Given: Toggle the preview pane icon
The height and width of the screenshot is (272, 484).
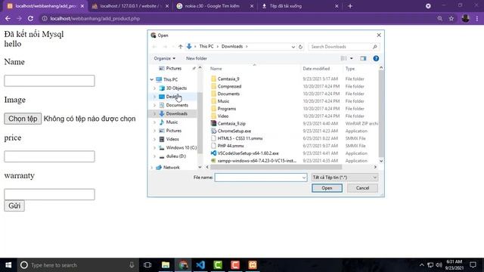Looking at the screenshot, I should (363, 58).
